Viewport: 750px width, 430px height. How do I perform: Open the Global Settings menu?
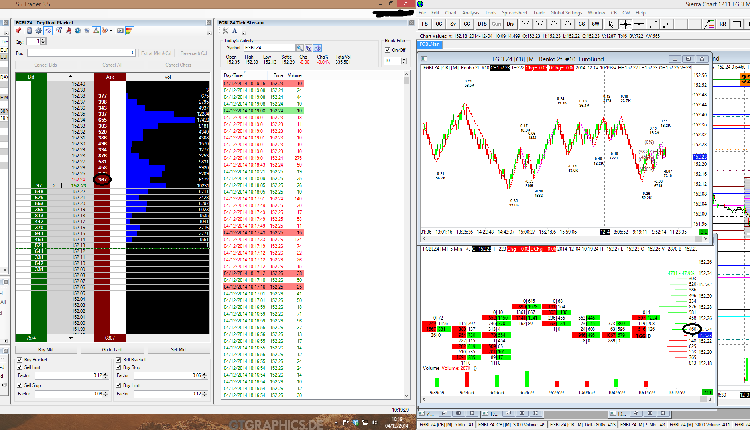coord(566,13)
